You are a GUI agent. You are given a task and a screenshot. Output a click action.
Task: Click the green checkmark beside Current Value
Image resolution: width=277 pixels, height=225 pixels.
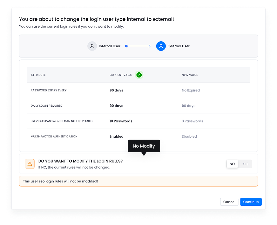pyautogui.click(x=139, y=75)
